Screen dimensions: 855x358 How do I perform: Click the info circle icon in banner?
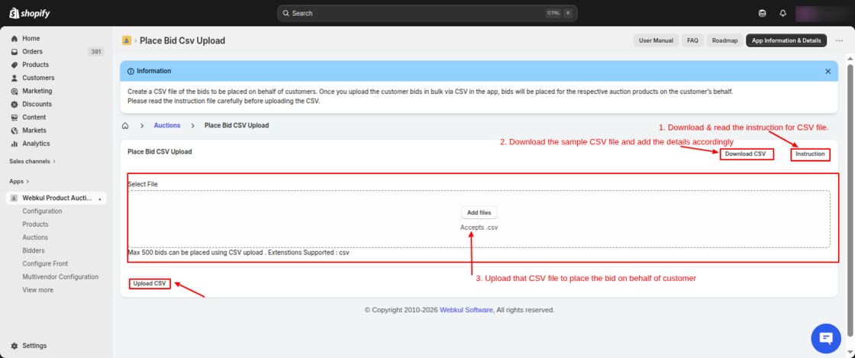[131, 72]
